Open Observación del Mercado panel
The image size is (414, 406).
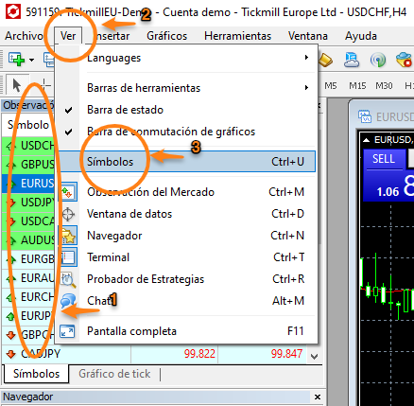[186, 192]
